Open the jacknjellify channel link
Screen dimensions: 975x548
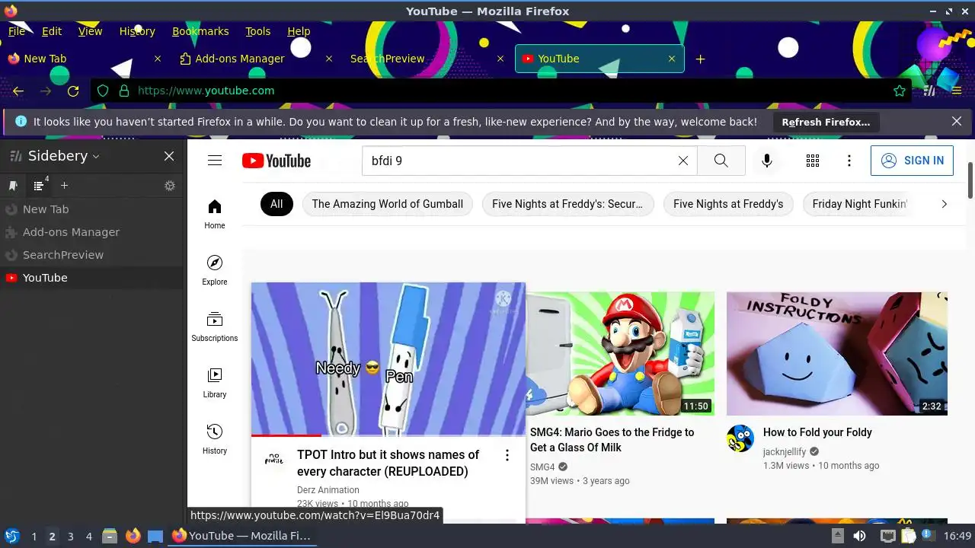pos(785,451)
